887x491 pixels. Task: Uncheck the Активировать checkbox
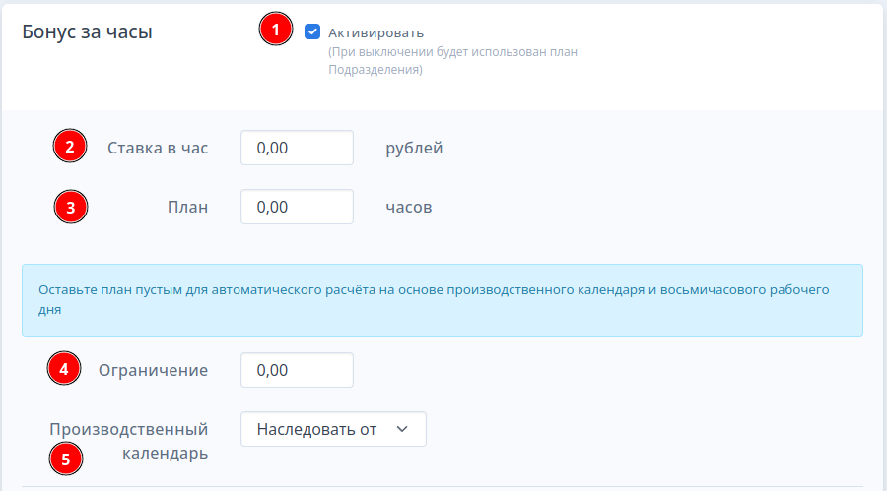pos(312,31)
